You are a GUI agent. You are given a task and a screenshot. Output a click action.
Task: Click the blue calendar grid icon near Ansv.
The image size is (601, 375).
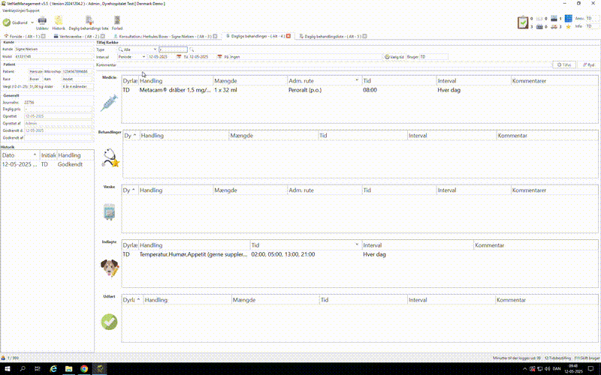(x=569, y=18)
